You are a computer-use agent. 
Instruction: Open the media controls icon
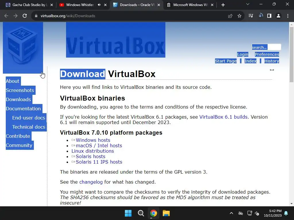(x=251, y=16)
